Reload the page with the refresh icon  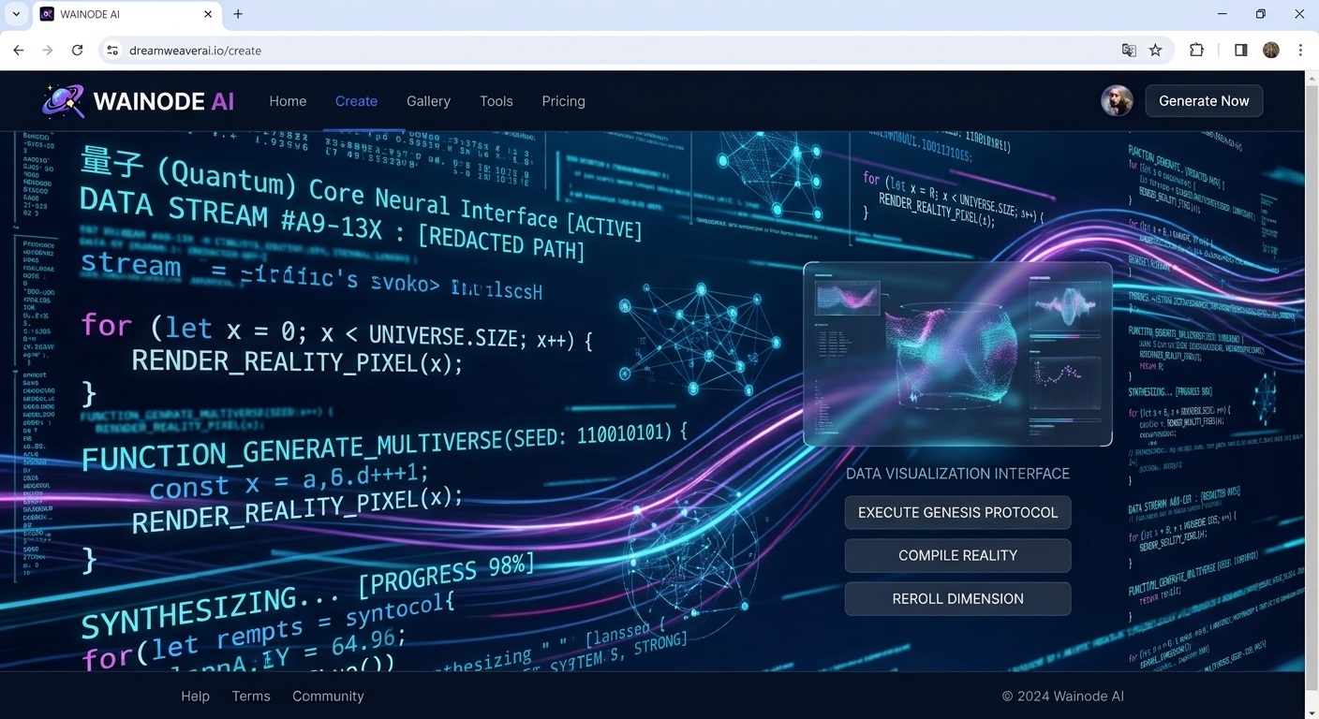coord(78,51)
